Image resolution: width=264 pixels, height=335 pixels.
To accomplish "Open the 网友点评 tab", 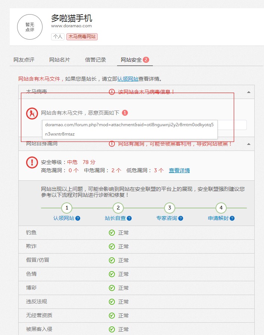I will (x=24, y=60).
